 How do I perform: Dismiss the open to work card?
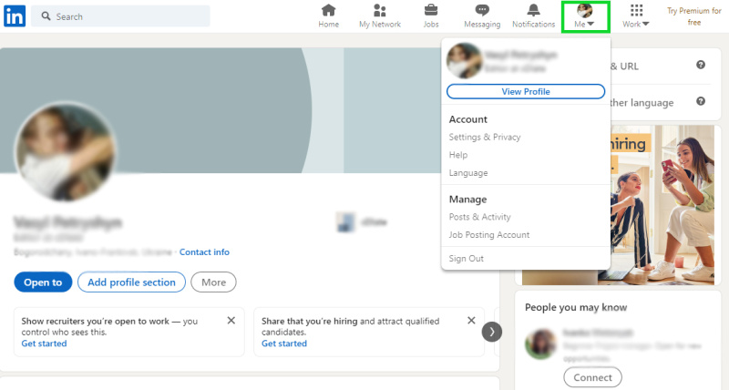point(231,320)
